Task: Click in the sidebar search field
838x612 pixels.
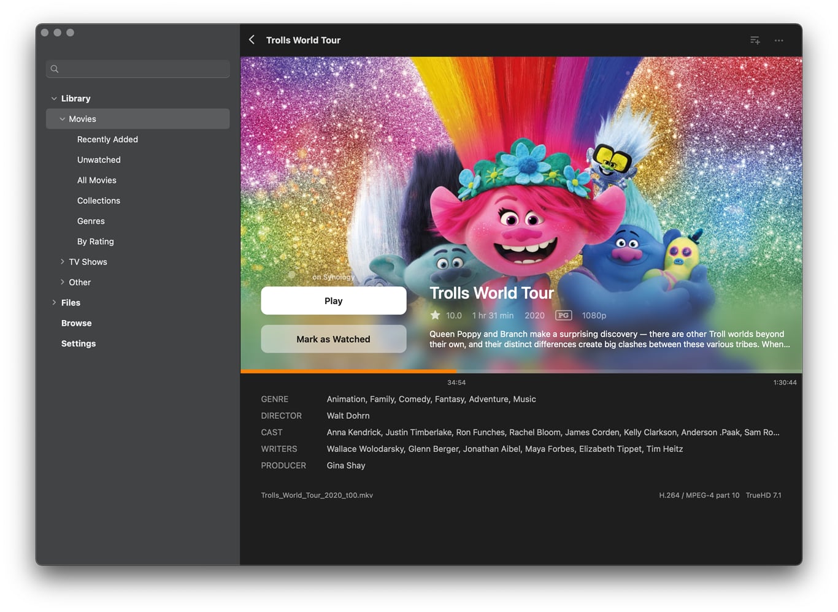Action: click(138, 69)
